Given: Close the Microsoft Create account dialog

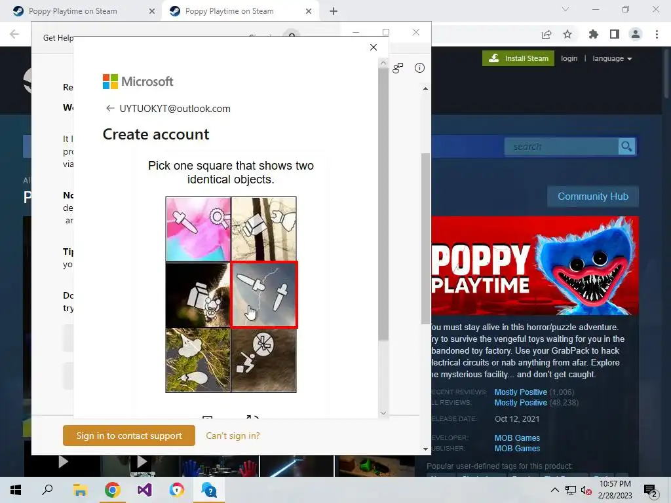Looking at the screenshot, I should pyautogui.click(x=373, y=47).
